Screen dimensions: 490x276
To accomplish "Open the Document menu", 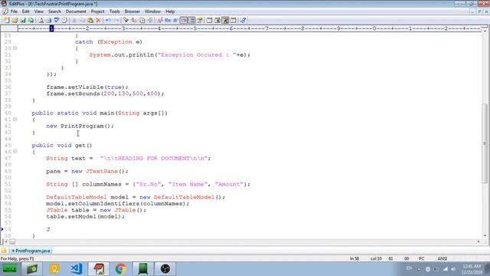I will tap(76, 11).
